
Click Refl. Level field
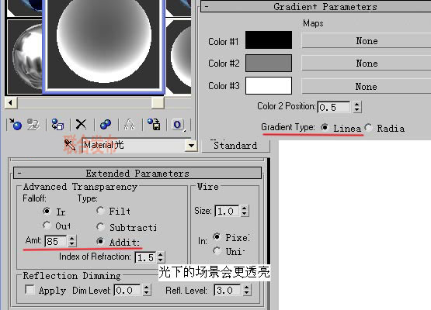[228, 290]
